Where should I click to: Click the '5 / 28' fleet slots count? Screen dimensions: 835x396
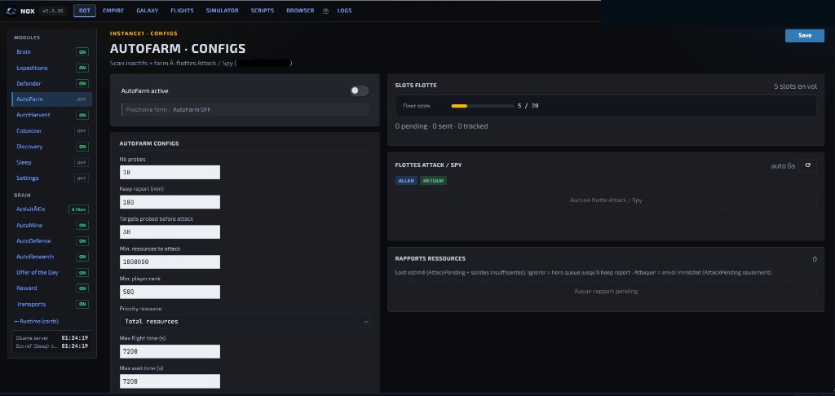tap(528, 106)
